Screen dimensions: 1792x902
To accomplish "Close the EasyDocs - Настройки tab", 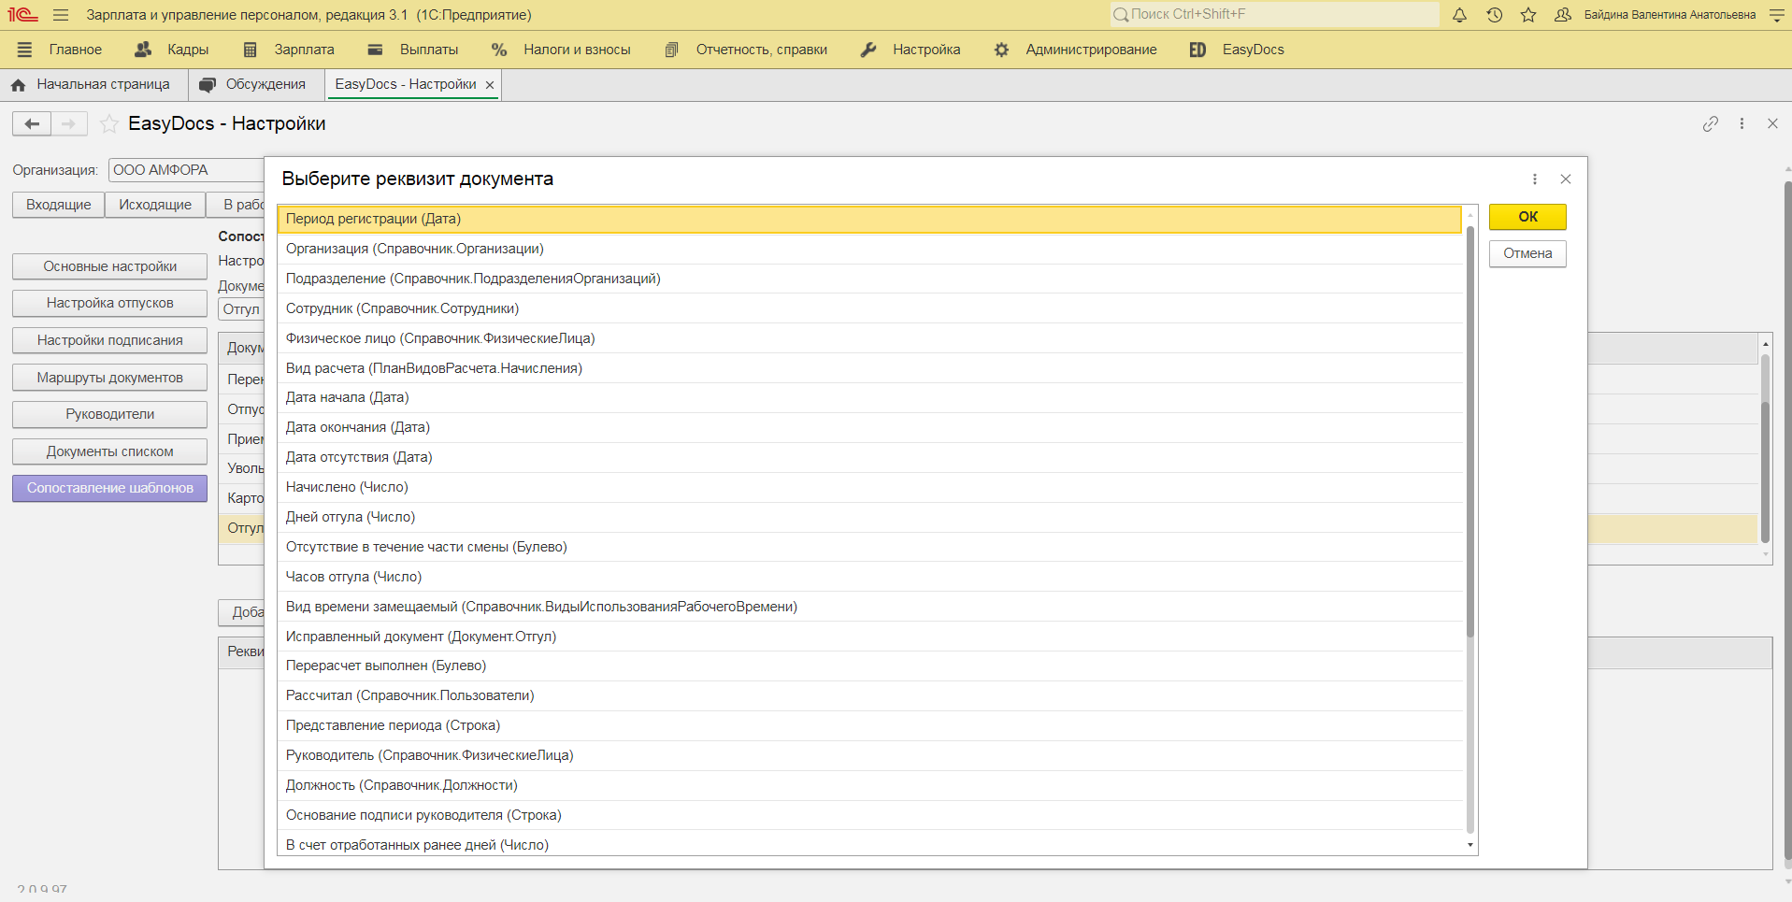I will [490, 85].
